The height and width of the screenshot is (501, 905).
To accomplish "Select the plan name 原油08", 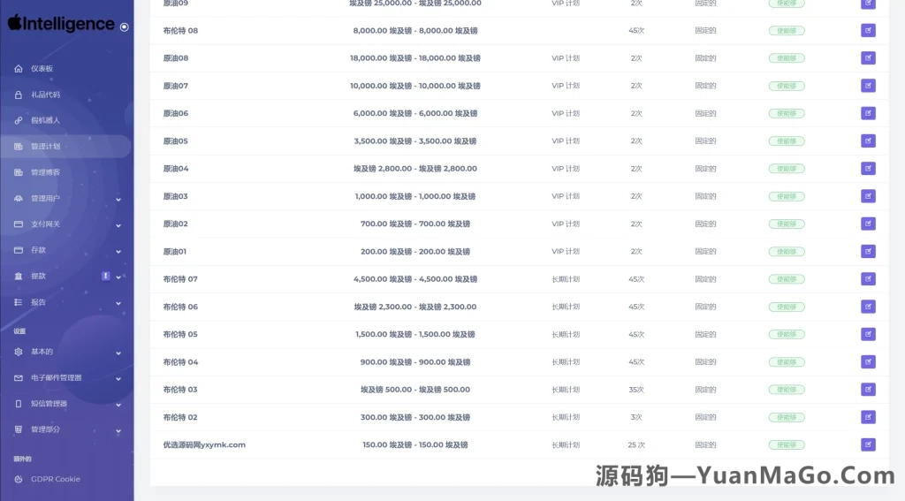I will 176,57.
